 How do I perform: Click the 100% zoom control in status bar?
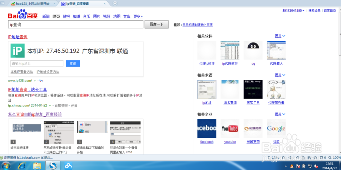tap(335, 158)
